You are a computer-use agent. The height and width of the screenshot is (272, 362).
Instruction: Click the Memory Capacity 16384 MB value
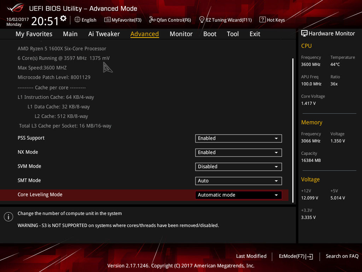coord(311,160)
